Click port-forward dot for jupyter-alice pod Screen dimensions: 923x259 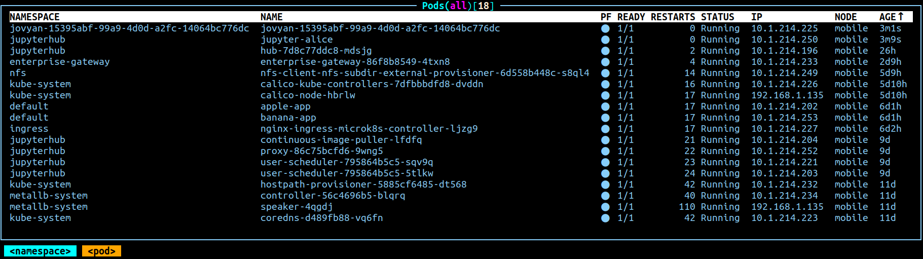pyautogui.click(x=605, y=40)
